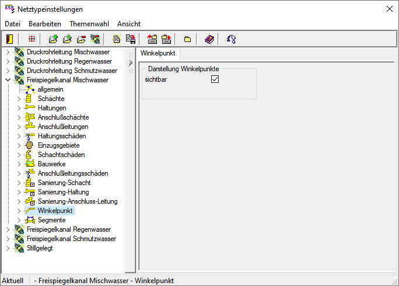Expand the Haltungen tree node

tap(19, 108)
